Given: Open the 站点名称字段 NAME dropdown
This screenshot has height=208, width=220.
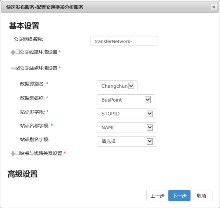Looking at the screenshot, I should pyautogui.click(x=126, y=128).
